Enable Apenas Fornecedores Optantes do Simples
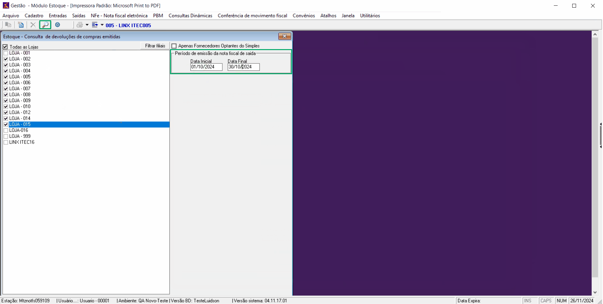This screenshot has width=603, height=304. click(174, 46)
